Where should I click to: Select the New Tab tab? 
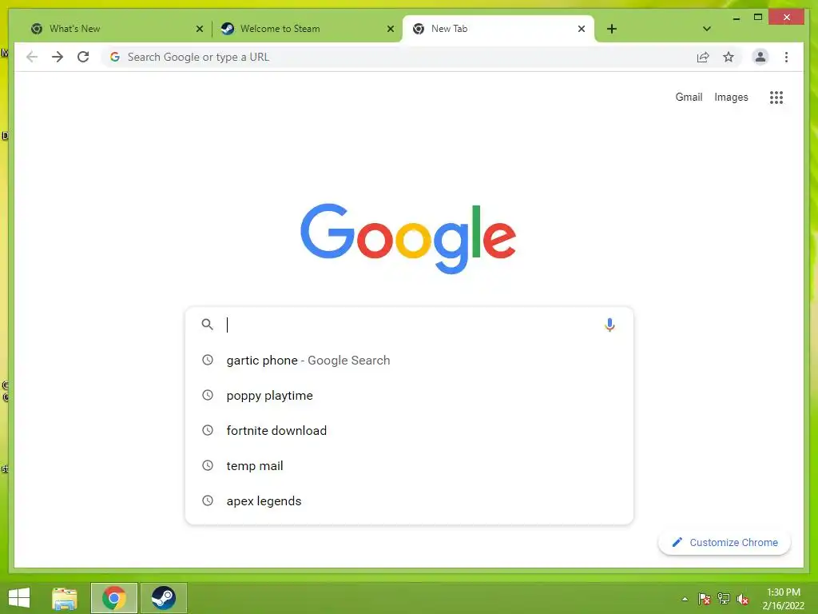point(498,29)
